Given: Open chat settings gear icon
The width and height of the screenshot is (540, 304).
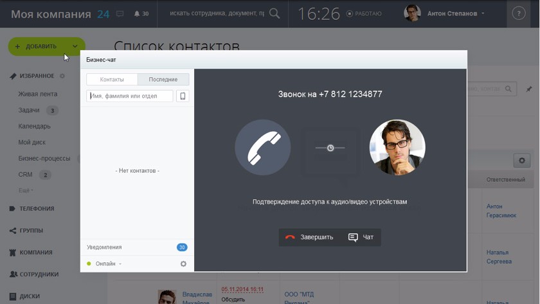Looking at the screenshot, I should tap(183, 264).
